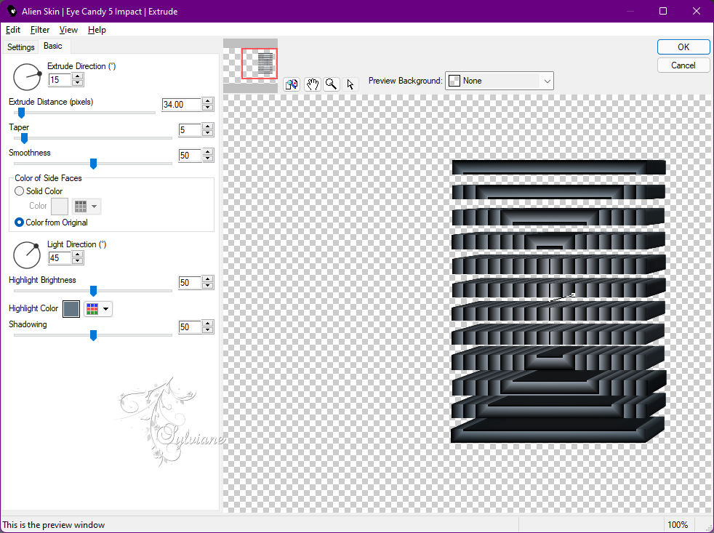Switch to the Settings tab
The width and height of the screenshot is (714, 533).
20,47
